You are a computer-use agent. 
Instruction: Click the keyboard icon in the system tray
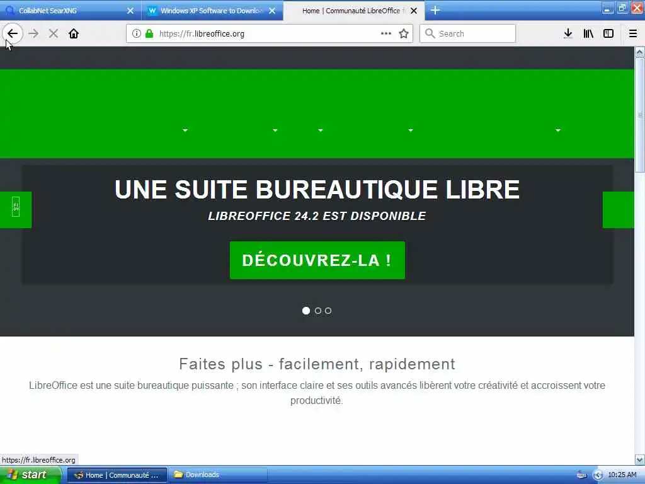click(x=581, y=475)
